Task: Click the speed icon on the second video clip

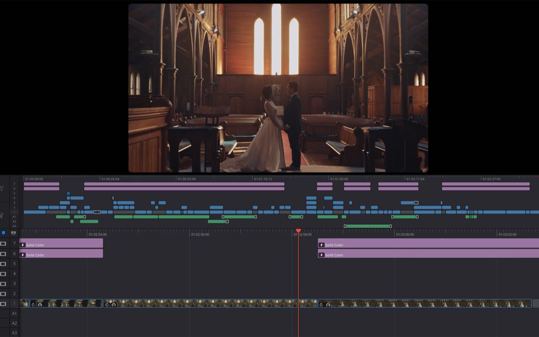Action: [x=40, y=305]
